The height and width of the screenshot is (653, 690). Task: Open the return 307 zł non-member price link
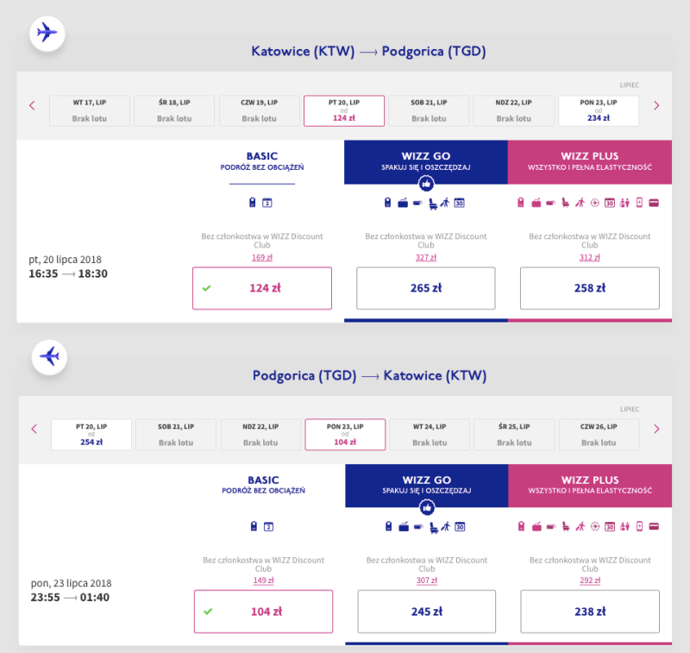427,581
